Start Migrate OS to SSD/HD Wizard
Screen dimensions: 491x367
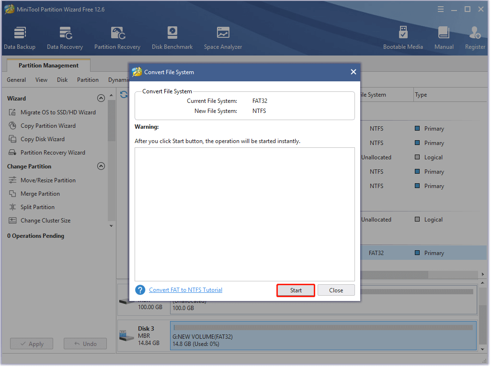coord(52,112)
